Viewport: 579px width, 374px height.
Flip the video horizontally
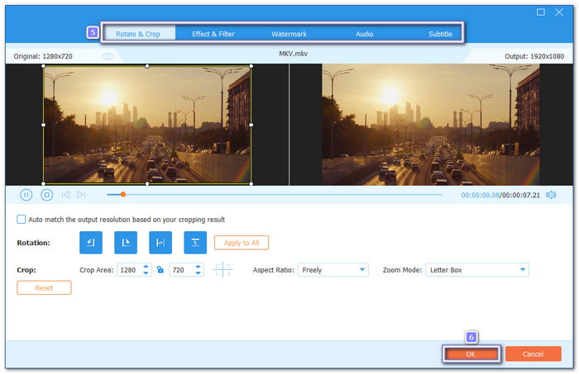160,242
